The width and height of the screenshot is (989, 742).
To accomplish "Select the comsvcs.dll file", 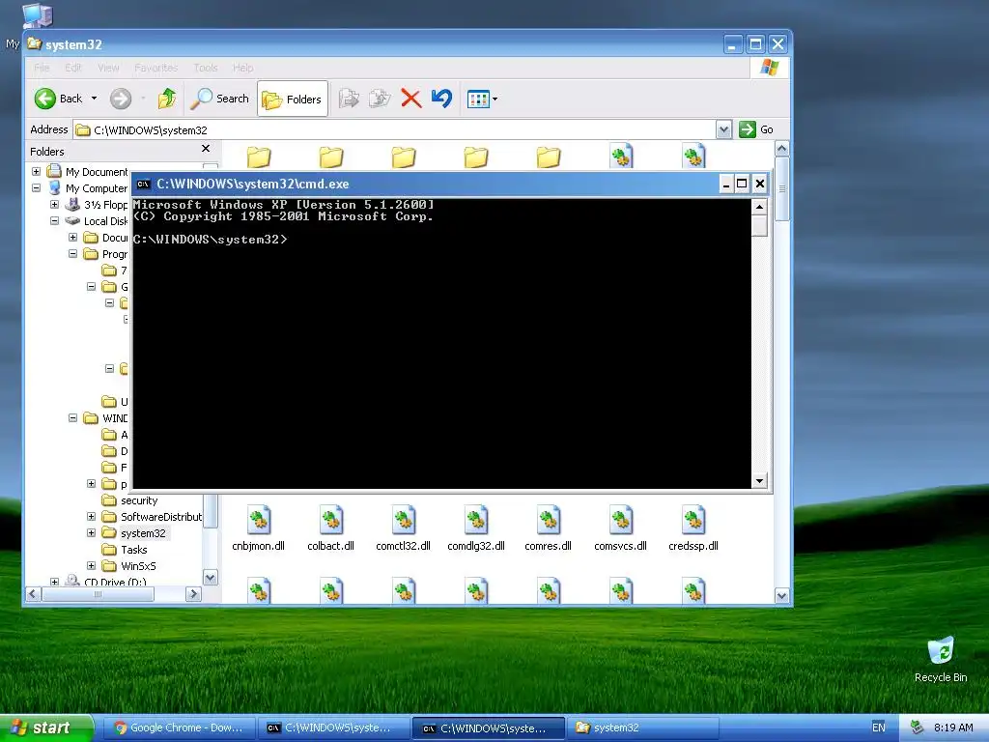I will pos(621,528).
